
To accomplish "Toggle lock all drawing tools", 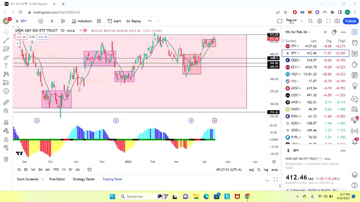I will click(x=6, y=139).
